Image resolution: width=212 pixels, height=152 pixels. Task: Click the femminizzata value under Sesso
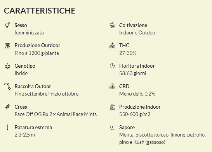[29, 33]
